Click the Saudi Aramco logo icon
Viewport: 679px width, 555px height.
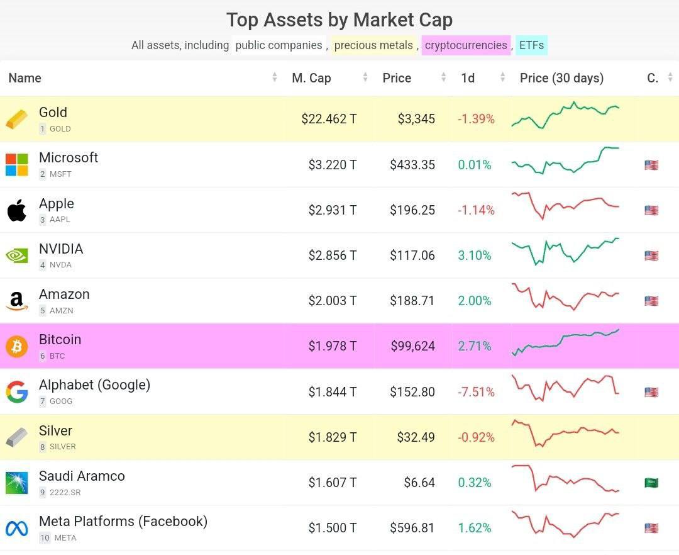(x=16, y=483)
